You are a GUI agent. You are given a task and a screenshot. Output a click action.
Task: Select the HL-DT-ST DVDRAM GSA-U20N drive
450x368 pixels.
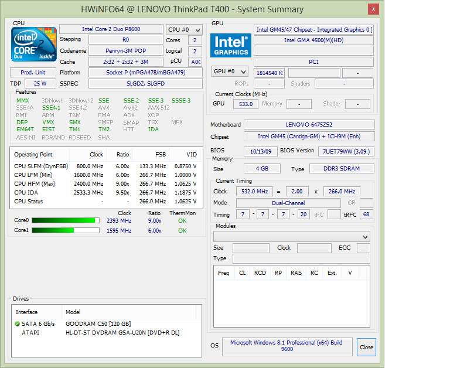click(x=122, y=333)
